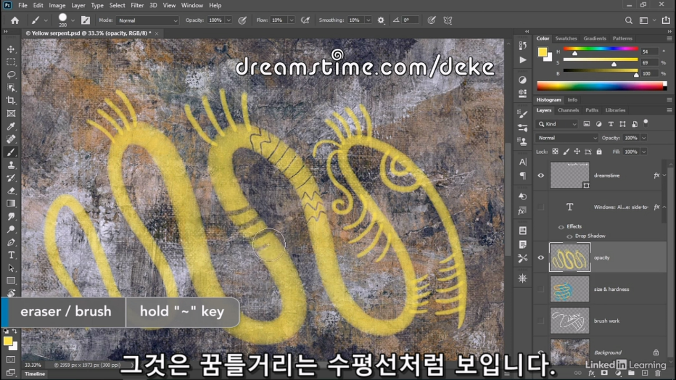Select the Lasso tool
Screen dimensions: 676x380
click(x=11, y=75)
